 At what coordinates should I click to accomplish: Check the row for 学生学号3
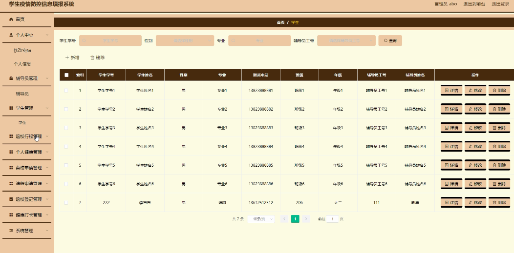coord(66,128)
